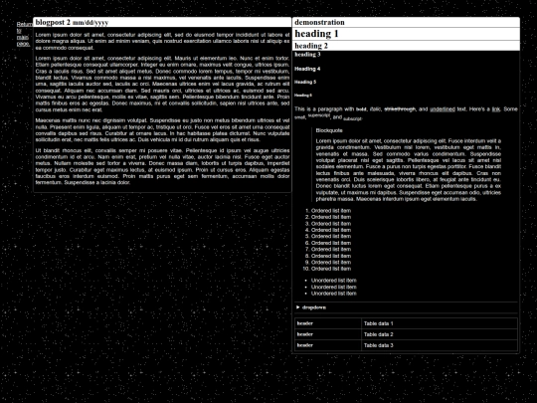Click the 'underlined' word in paragraph
537x403 pixels.
pyautogui.click(x=443, y=109)
